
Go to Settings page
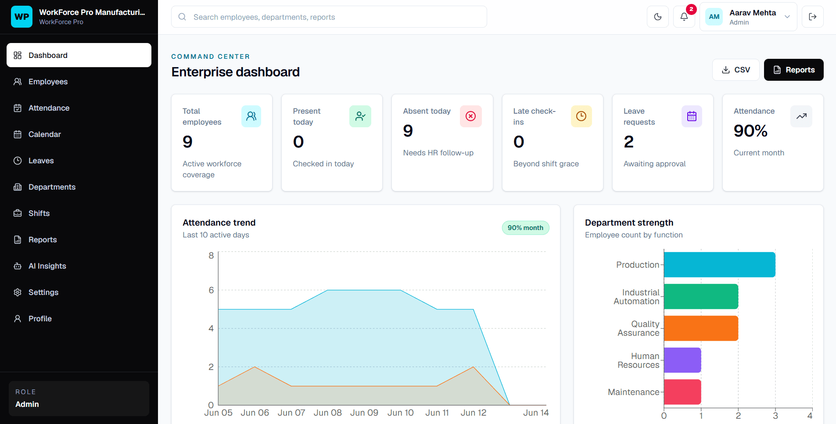[x=79, y=292]
